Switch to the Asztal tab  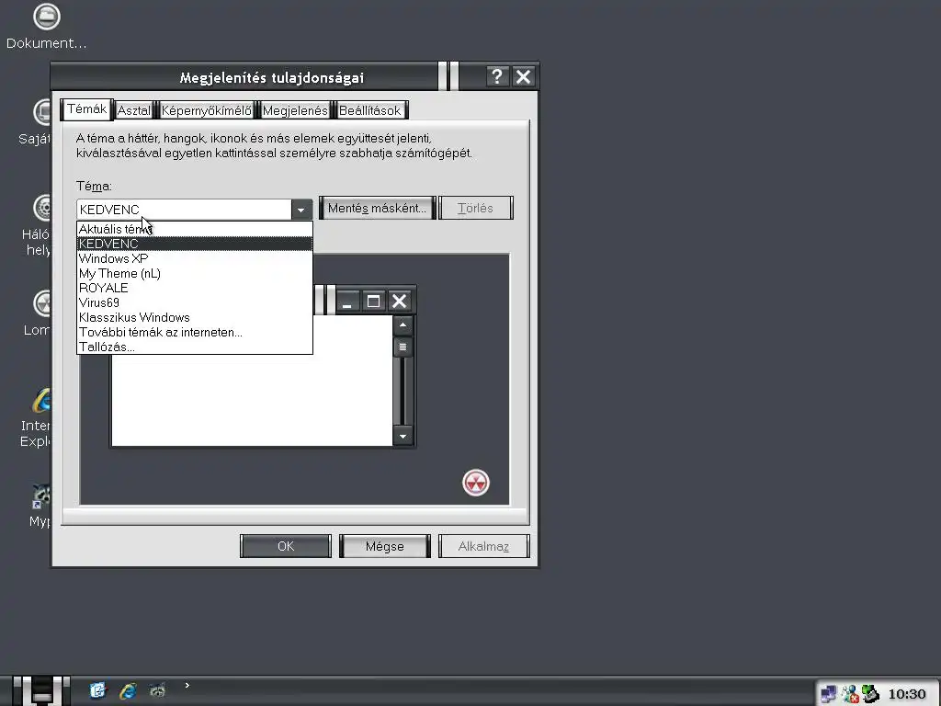134,110
